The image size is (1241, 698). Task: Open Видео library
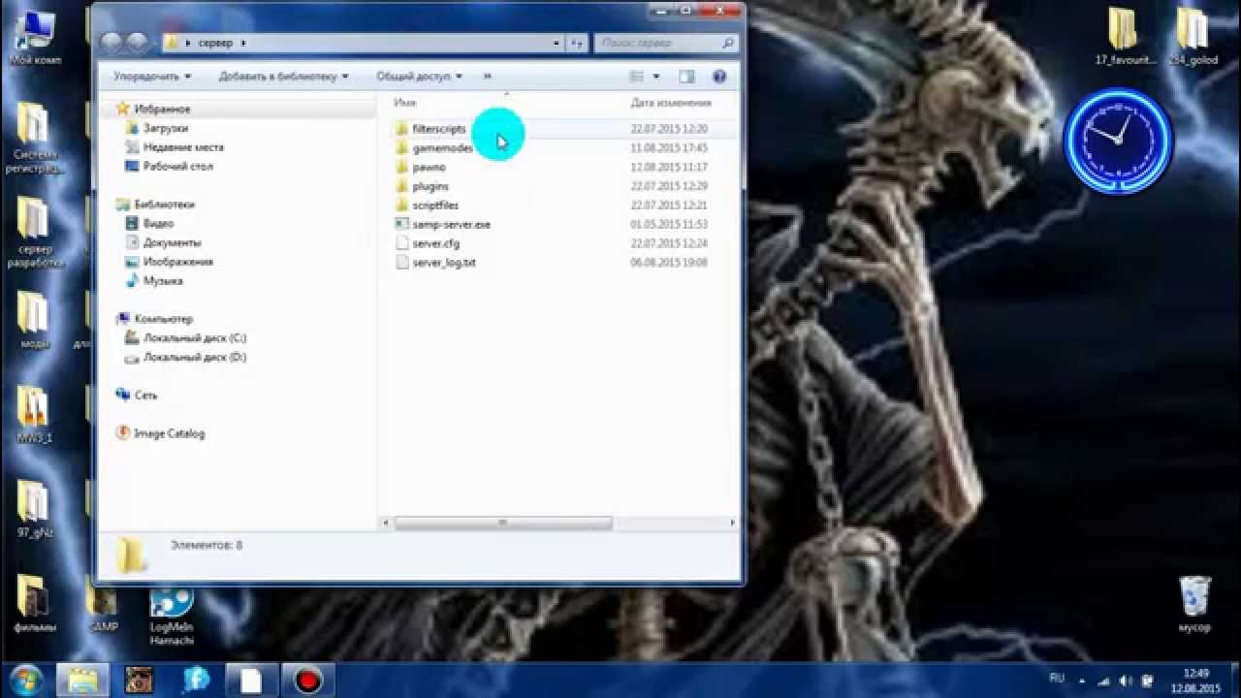[158, 223]
